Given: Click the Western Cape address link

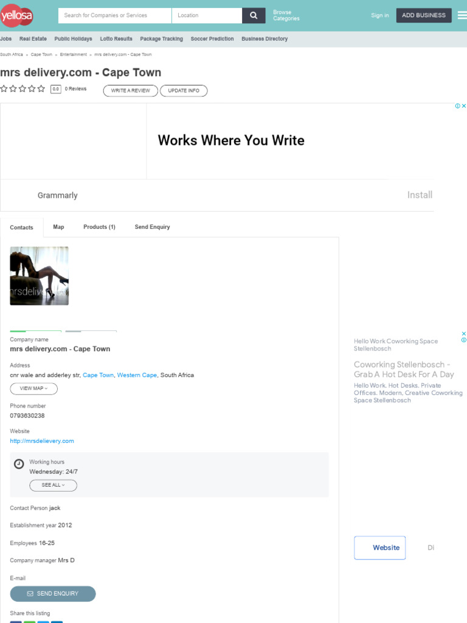Looking at the screenshot, I should [137, 375].
